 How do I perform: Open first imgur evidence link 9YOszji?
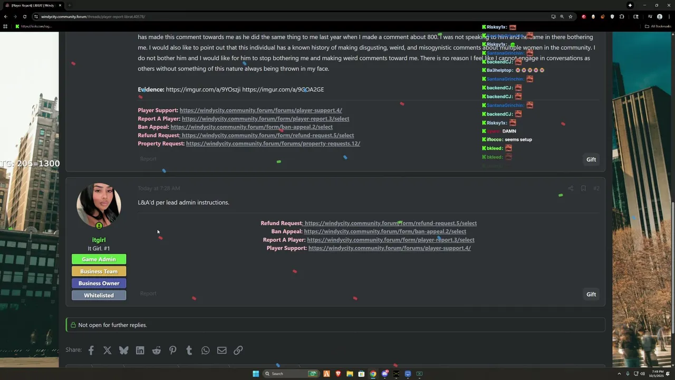(x=203, y=90)
